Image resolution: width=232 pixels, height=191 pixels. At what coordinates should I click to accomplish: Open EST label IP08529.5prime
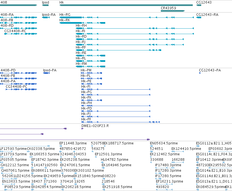pos(17,187)
